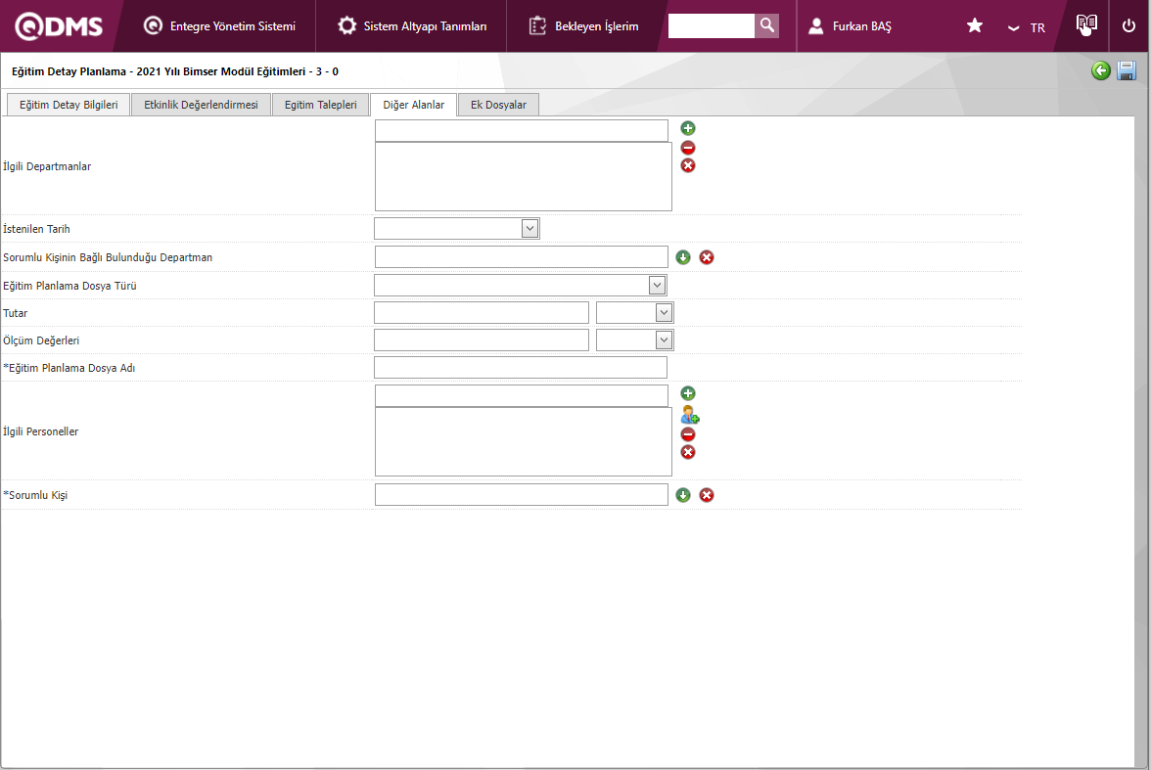
Task: Clear Sorumlu Kişi field with red X
Action: click(x=707, y=495)
